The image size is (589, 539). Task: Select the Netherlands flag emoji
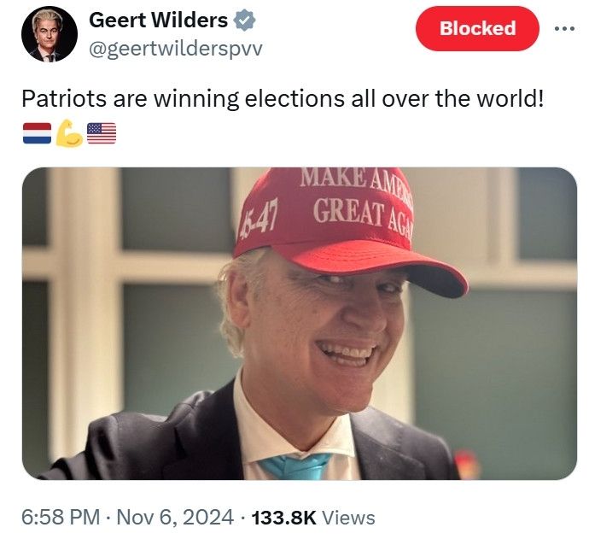[x=37, y=133]
